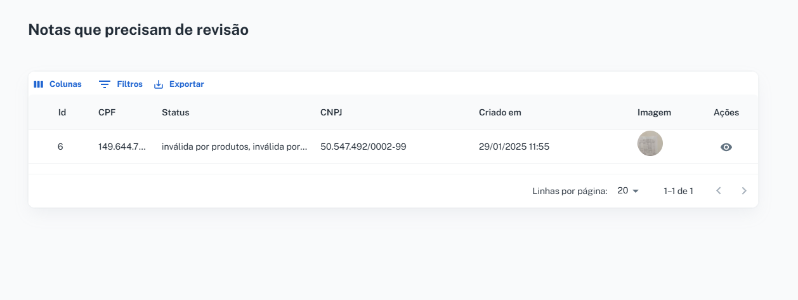Sort by the CPF column header
The height and width of the screenshot is (300, 798).
coord(107,113)
